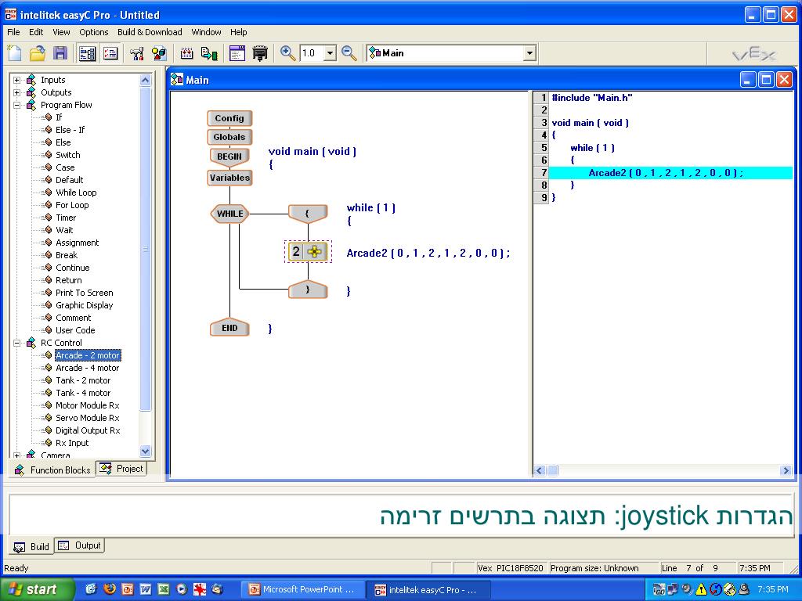The width and height of the screenshot is (802, 601).
Task: Expand the Inputs tree node
Action: tap(17, 81)
